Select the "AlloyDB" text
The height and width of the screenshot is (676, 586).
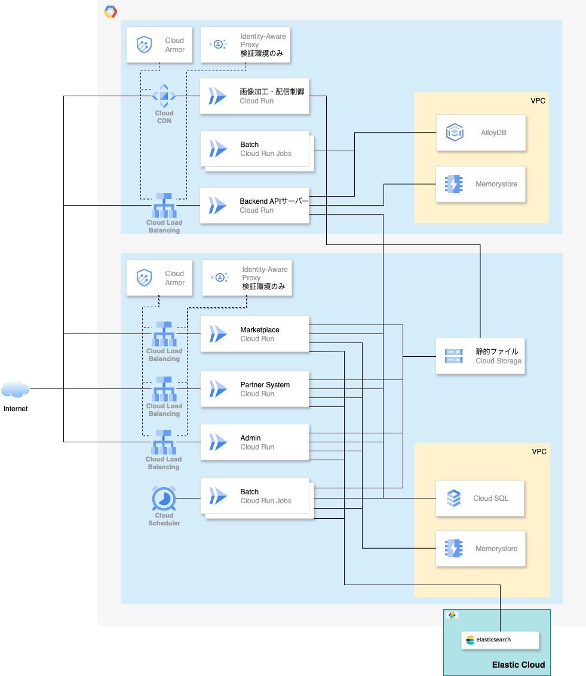pos(493,133)
